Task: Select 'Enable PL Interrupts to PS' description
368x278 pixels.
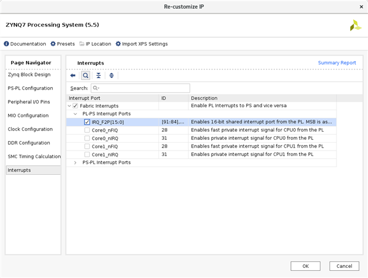Action: 239,106
